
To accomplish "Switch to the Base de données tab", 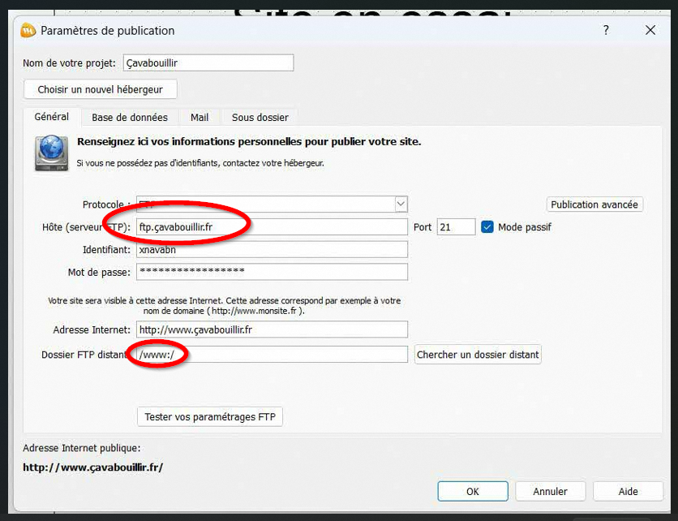I will coord(129,118).
